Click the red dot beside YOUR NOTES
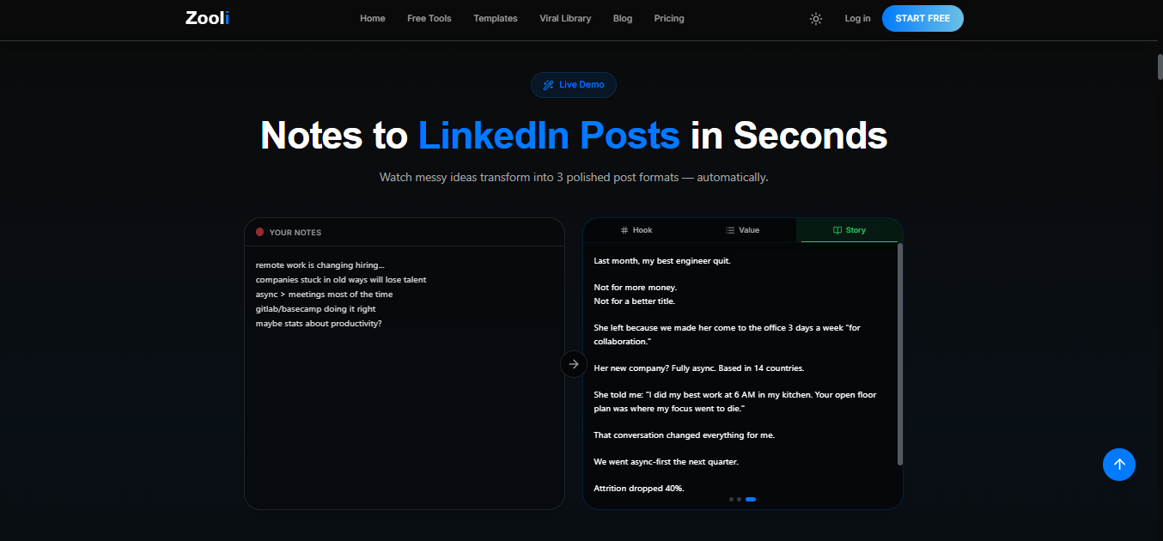 click(x=259, y=232)
